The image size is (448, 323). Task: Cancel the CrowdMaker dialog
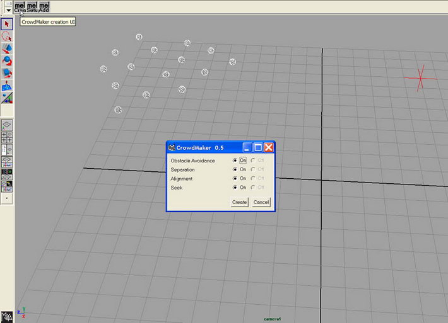coord(261,202)
